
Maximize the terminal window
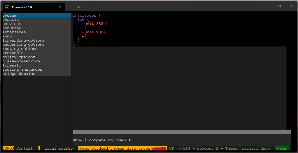(x=279, y=6)
